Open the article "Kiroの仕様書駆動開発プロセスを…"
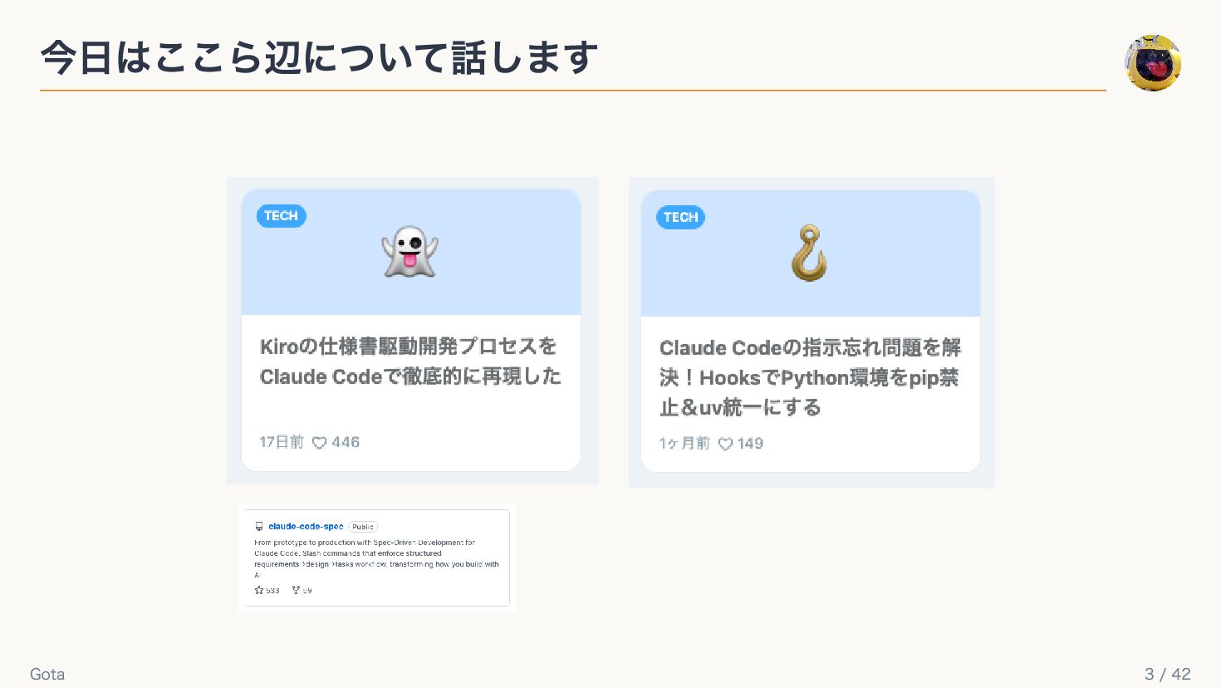 [x=410, y=361]
